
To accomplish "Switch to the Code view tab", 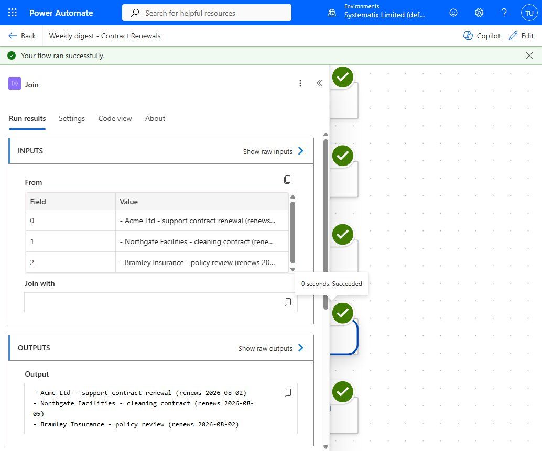I will [x=115, y=118].
